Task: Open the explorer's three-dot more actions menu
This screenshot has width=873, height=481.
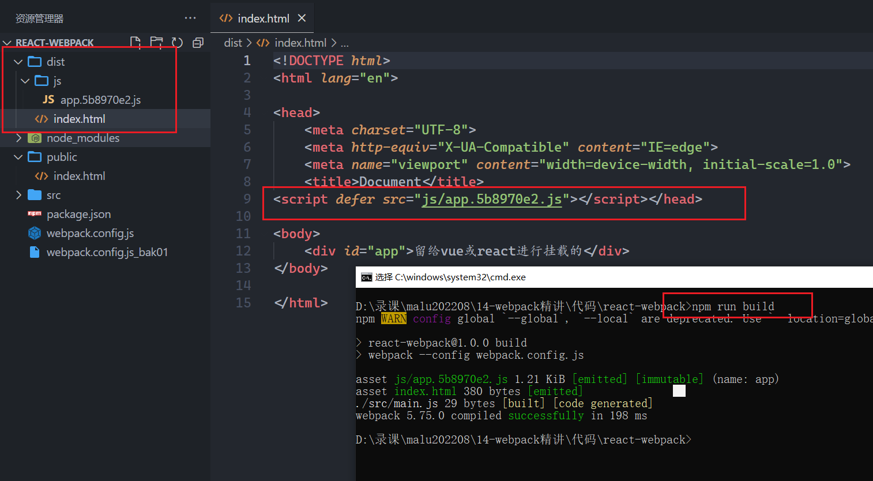Action: tap(190, 18)
